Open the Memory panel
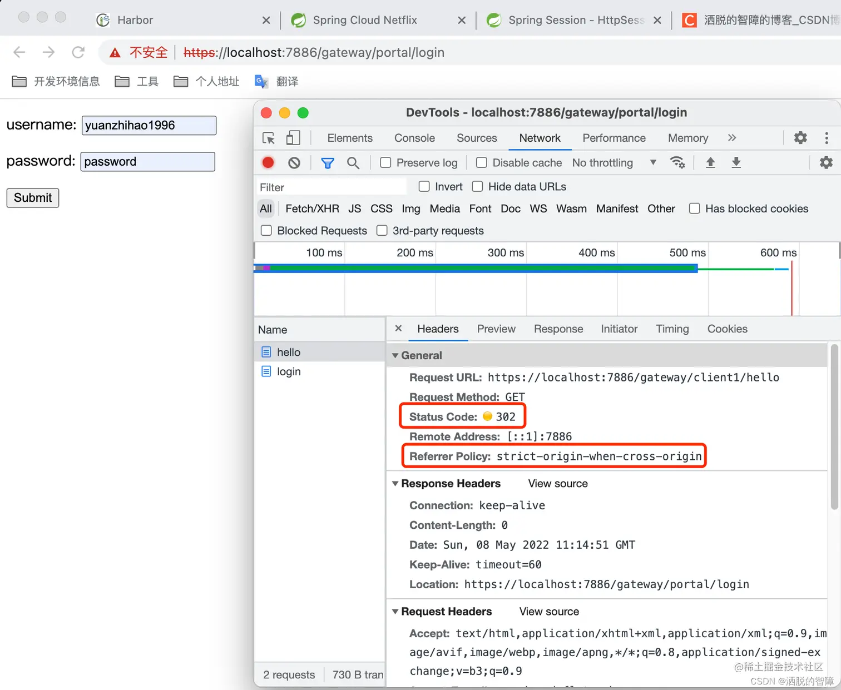The height and width of the screenshot is (690, 841). [x=688, y=138]
